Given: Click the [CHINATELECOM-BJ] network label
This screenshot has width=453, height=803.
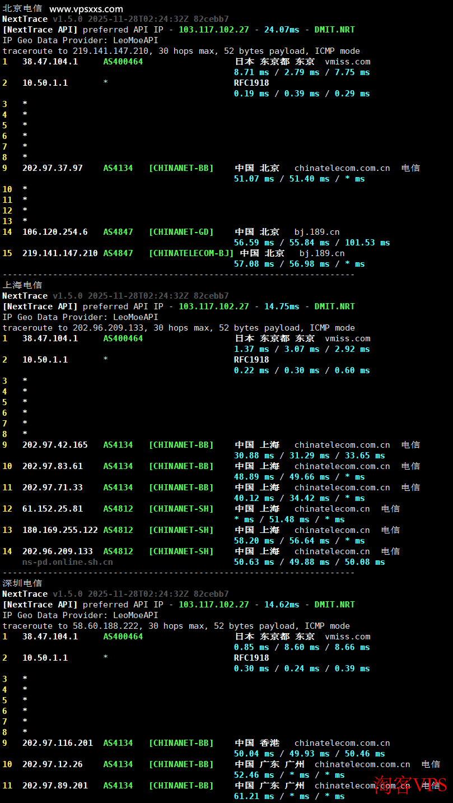Looking at the screenshot, I should [191, 253].
